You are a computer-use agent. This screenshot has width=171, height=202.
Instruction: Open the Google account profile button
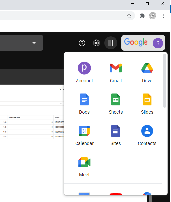coord(143,43)
